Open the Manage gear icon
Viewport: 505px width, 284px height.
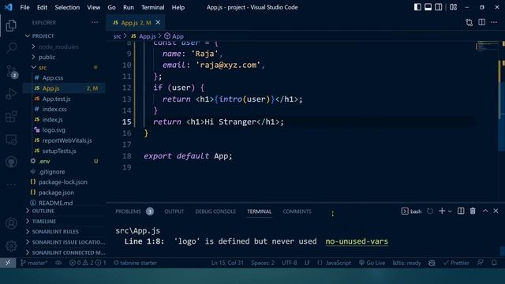point(11,245)
